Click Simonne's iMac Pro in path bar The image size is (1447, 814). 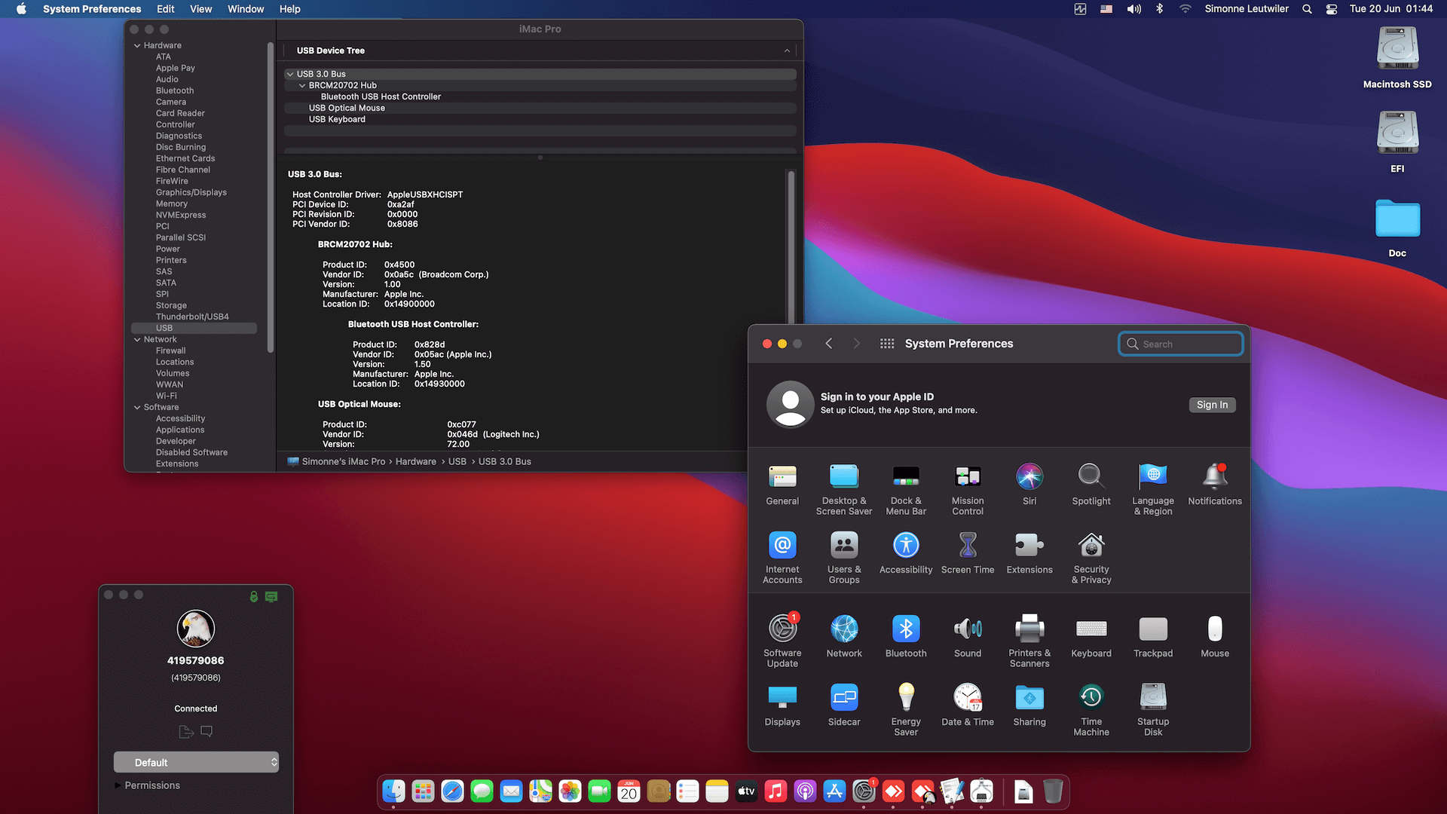[344, 461]
